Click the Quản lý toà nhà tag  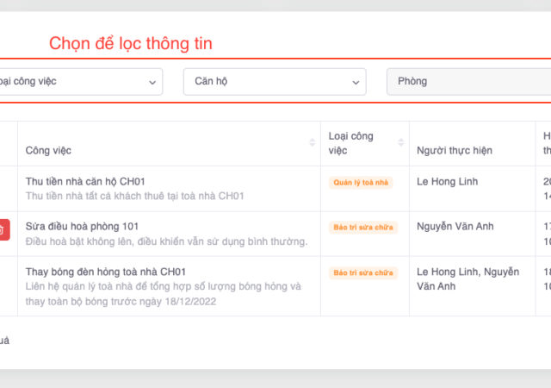362,183
